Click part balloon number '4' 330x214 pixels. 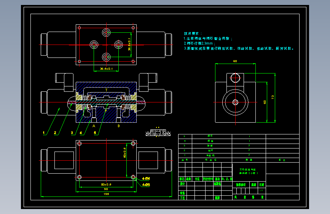[81, 133]
